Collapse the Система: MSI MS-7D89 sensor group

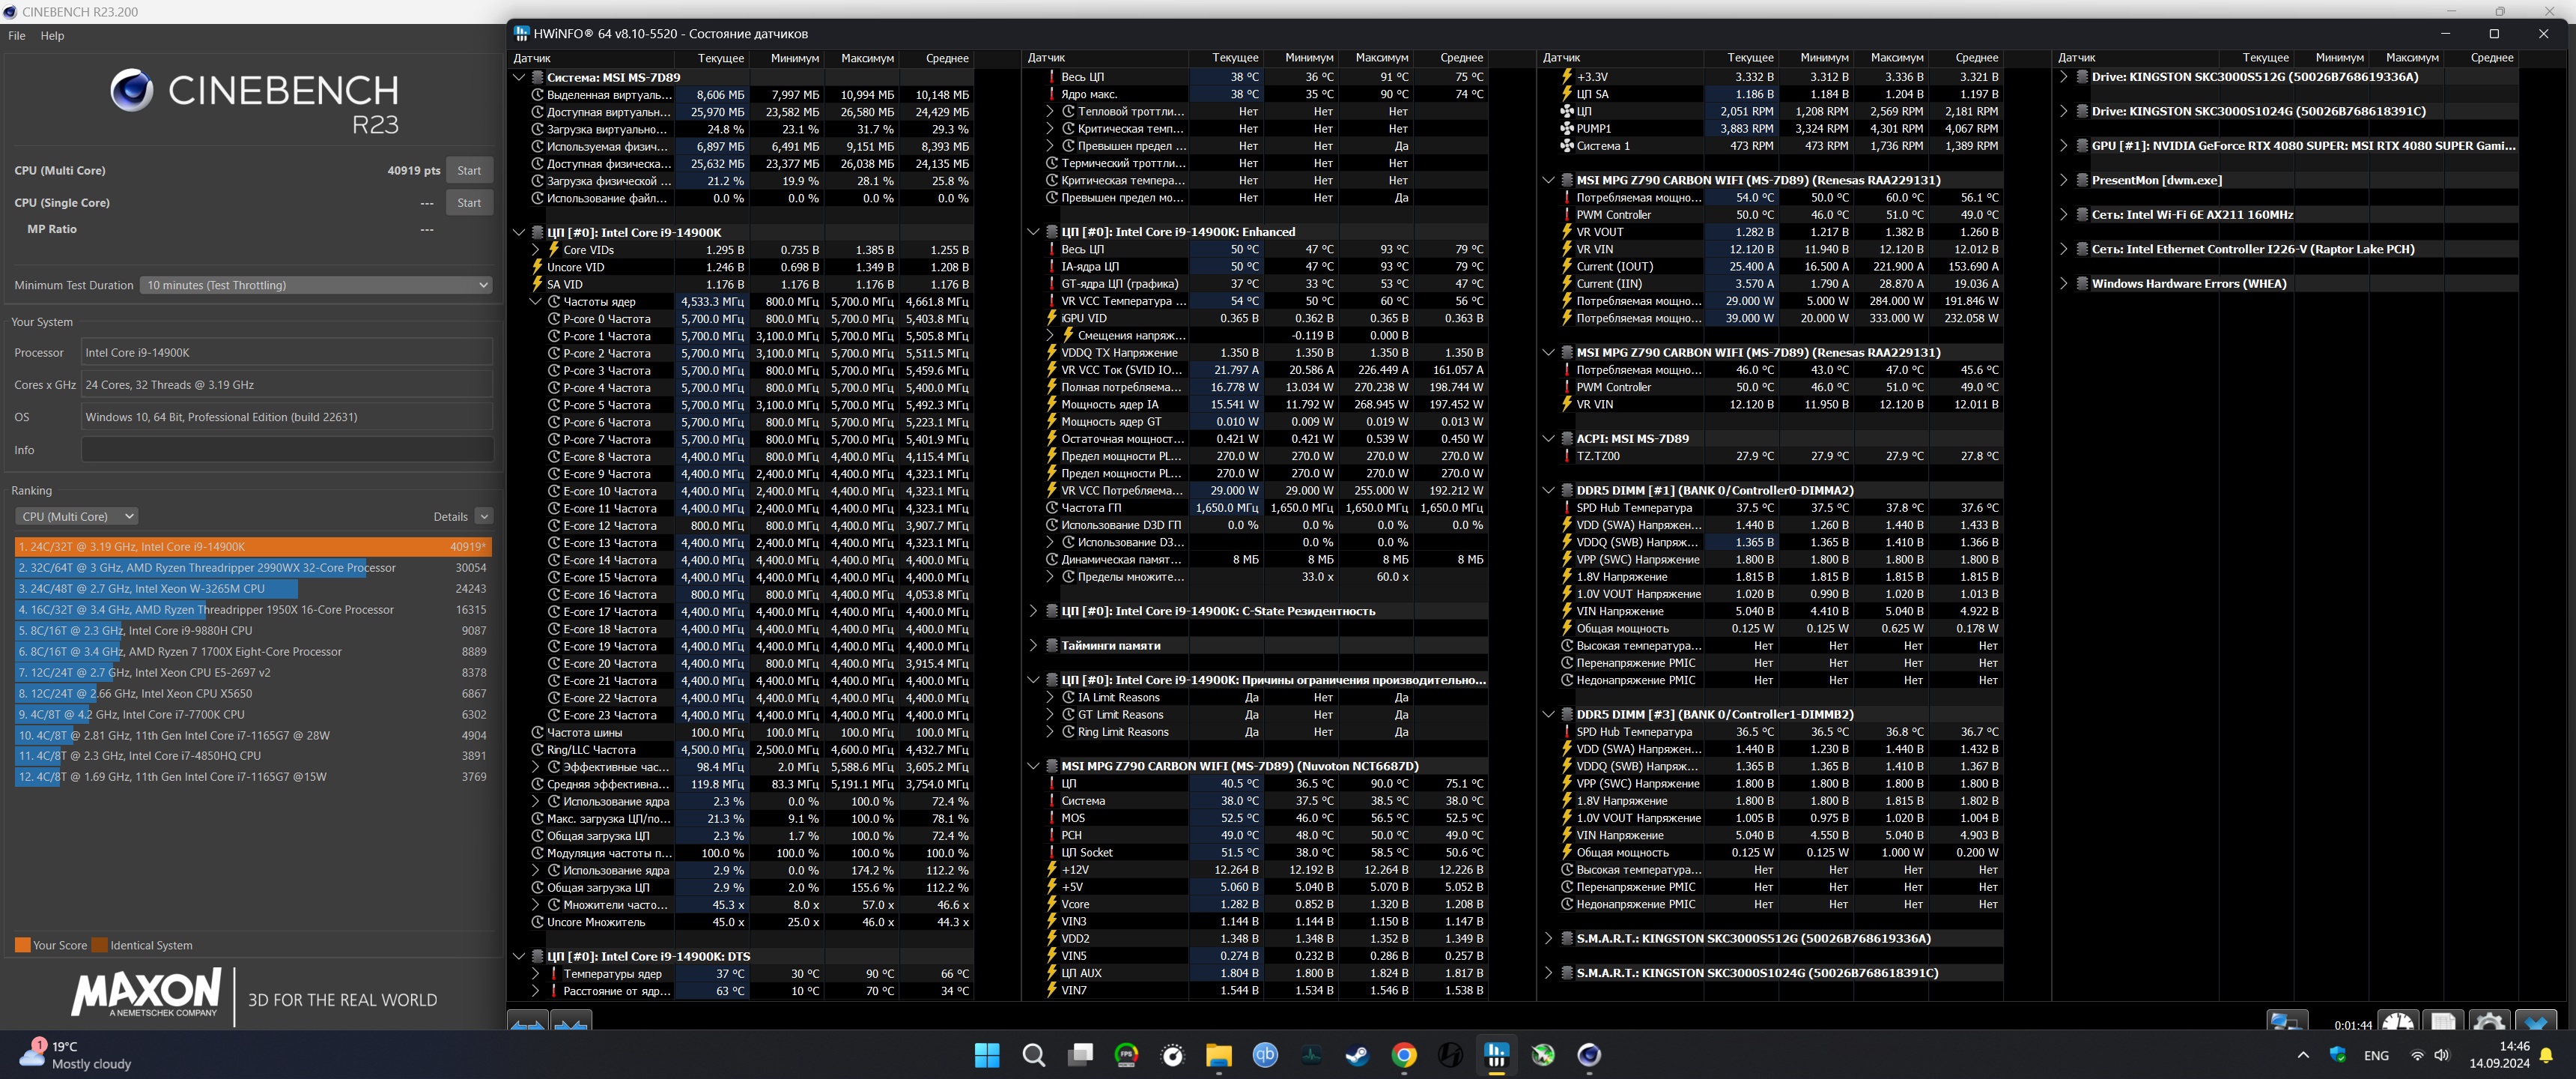pyautogui.click(x=519, y=77)
